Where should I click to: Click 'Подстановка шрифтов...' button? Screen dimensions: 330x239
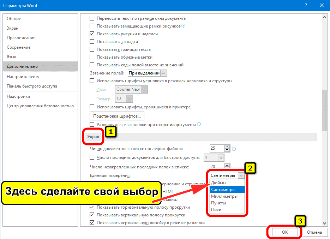[117, 116]
